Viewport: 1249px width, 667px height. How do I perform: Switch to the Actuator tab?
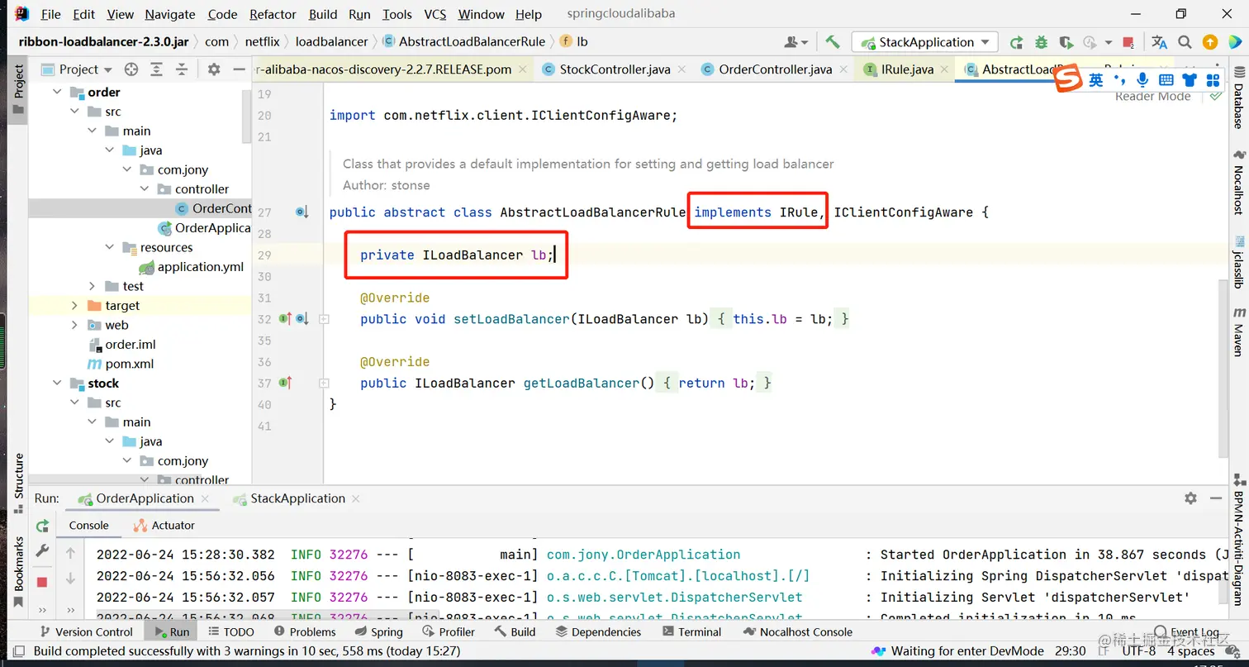164,526
